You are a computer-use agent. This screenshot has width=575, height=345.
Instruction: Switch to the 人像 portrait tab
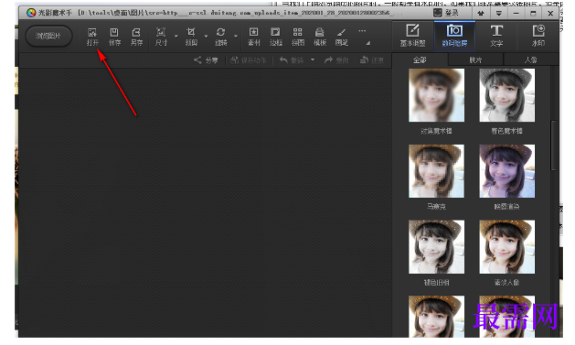pyautogui.click(x=530, y=59)
